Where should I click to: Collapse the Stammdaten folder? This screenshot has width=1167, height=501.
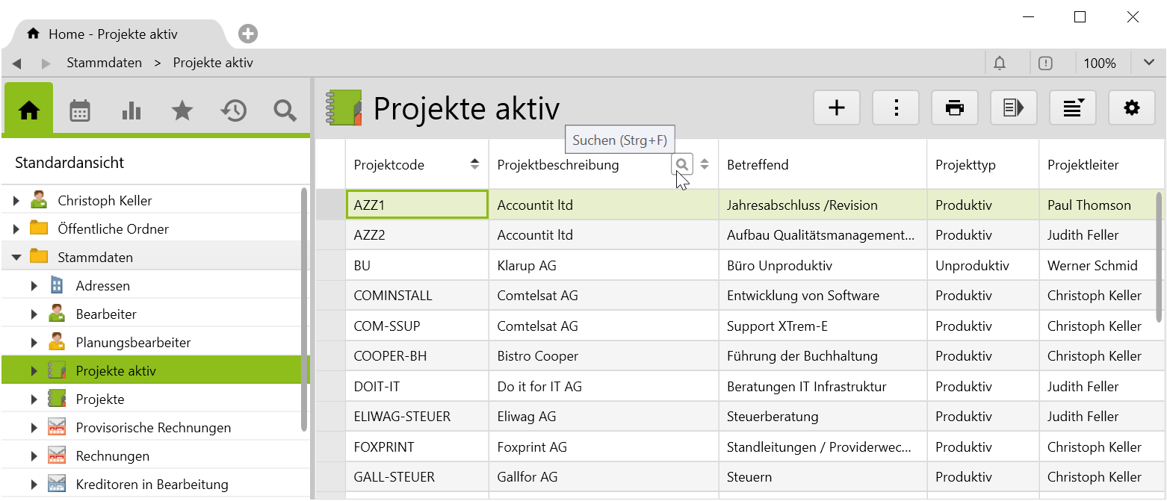click(x=16, y=258)
